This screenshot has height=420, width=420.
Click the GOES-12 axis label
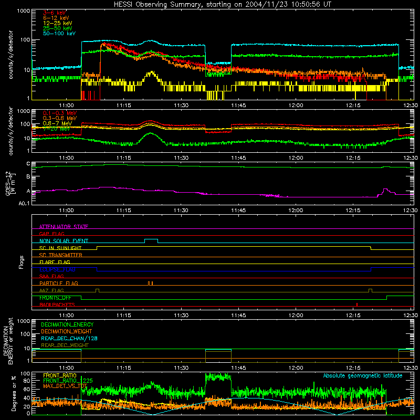10,184
